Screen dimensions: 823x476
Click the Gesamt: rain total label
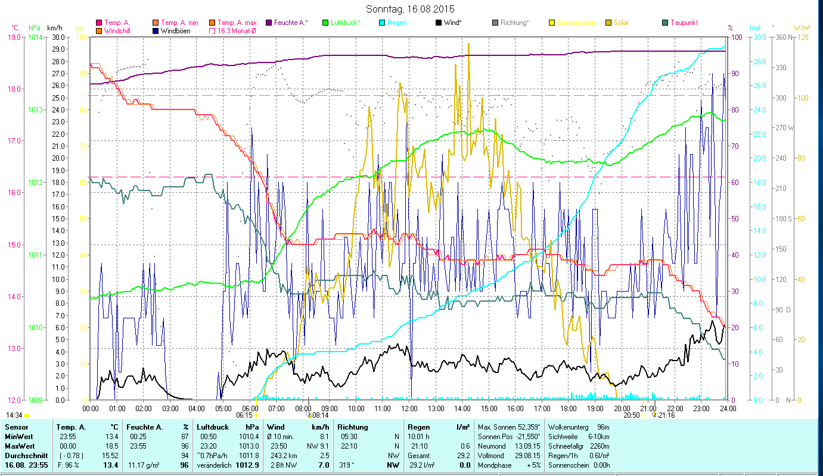(x=418, y=456)
